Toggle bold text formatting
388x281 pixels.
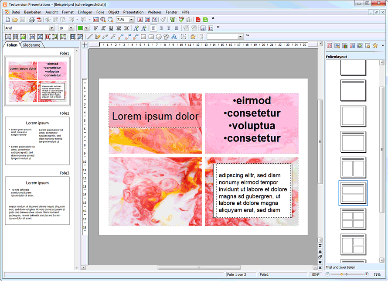(x=96, y=28)
